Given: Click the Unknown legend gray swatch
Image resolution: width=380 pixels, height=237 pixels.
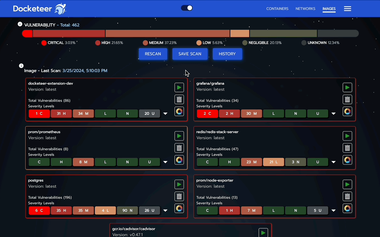Looking at the screenshot, I should pos(304,43).
